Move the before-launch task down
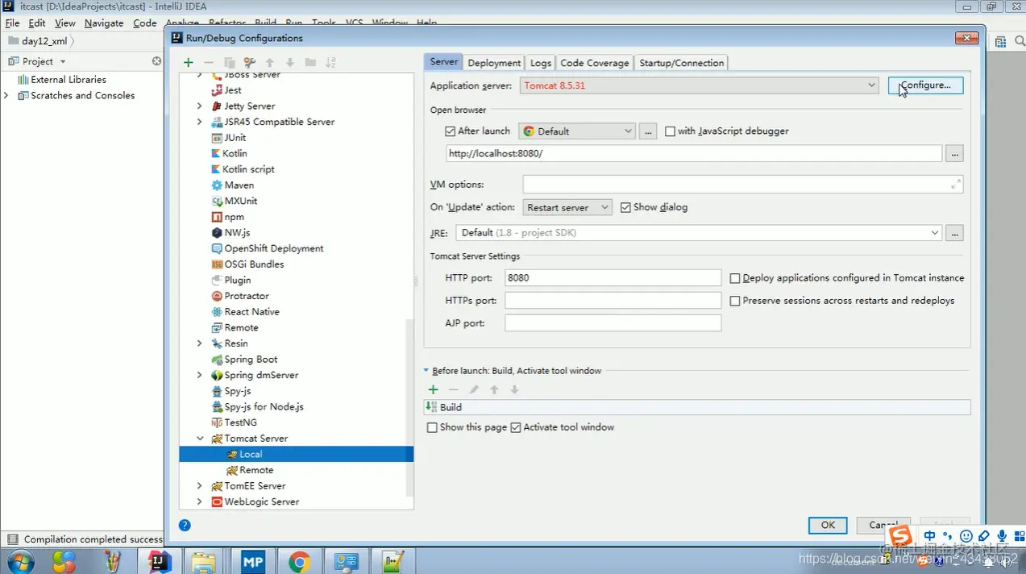Viewport: 1026px width, 574px height. [x=514, y=389]
